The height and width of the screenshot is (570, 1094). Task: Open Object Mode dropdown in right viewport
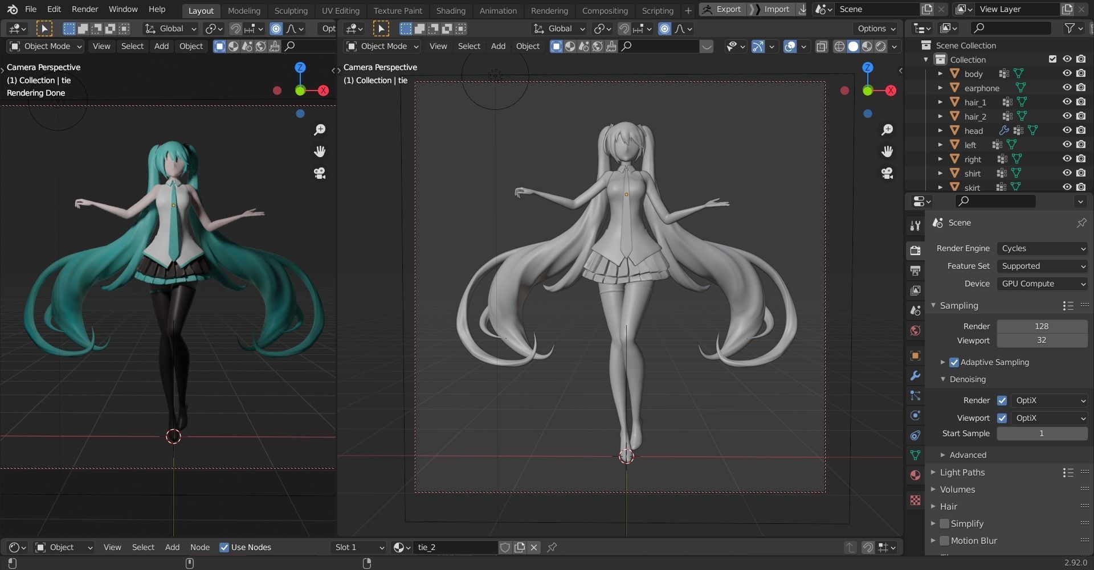click(383, 46)
